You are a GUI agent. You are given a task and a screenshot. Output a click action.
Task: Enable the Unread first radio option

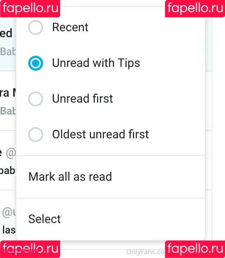click(x=36, y=99)
